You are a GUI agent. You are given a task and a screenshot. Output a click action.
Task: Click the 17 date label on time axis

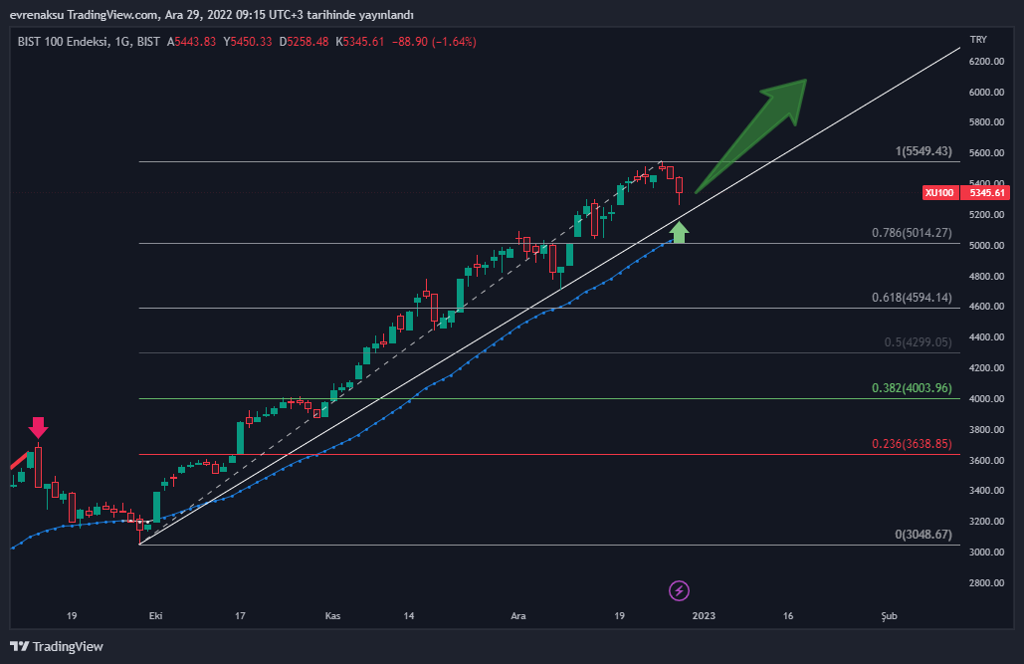(241, 615)
